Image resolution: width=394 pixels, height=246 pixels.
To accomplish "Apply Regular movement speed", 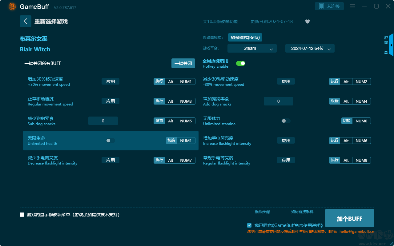I will 111,101.
